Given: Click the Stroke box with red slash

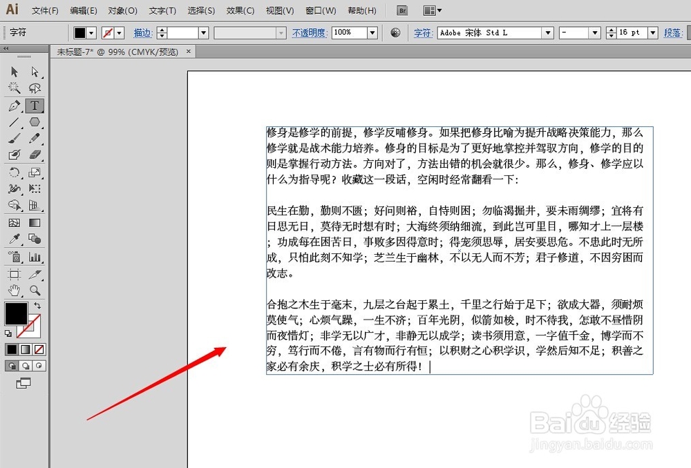Looking at the screenshot, I should 35,331.
